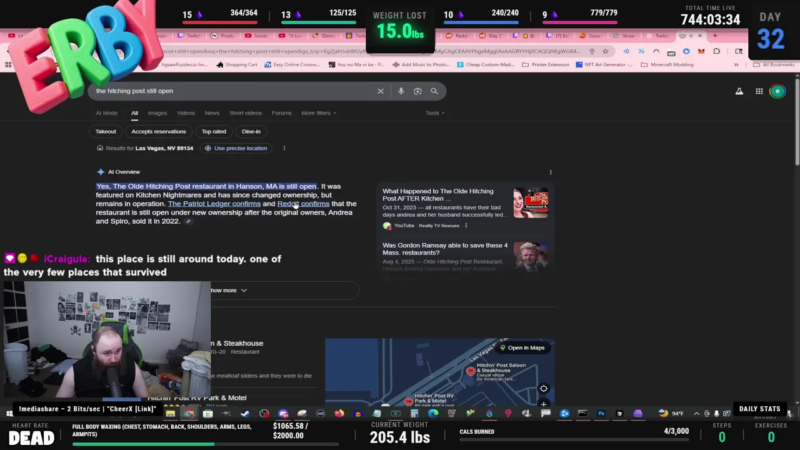The image size is (800, 450).
Task: Open AI Overview three-dot options
Action: [x=551, y=172]
